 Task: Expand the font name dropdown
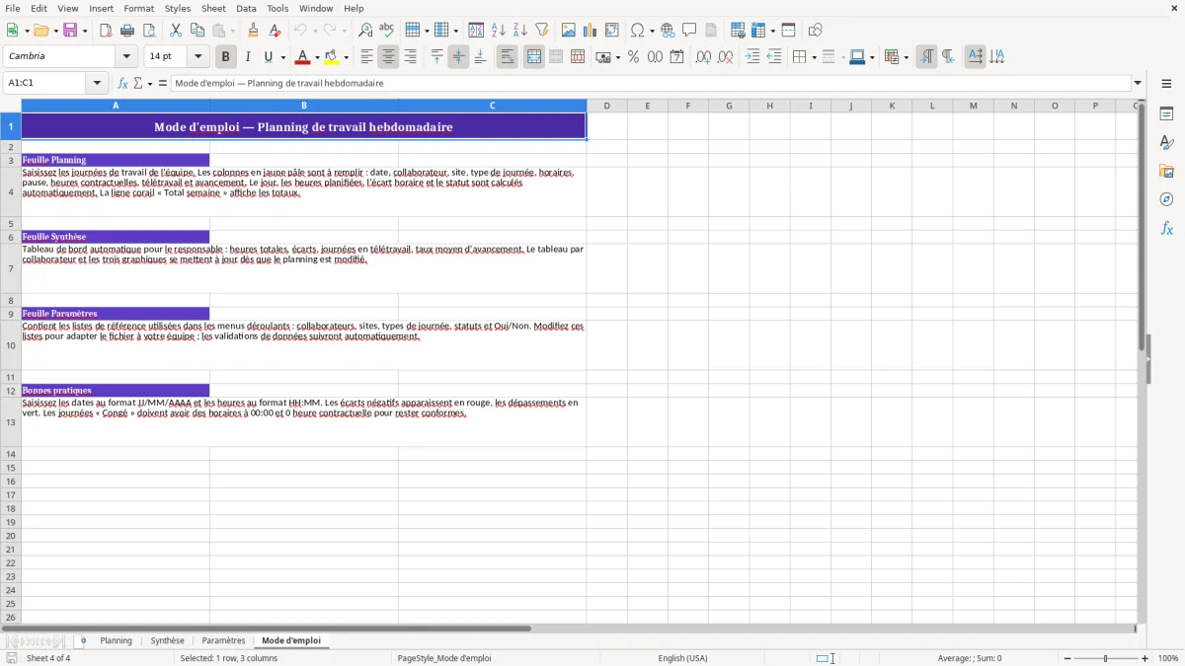click(x=126, y=57)
